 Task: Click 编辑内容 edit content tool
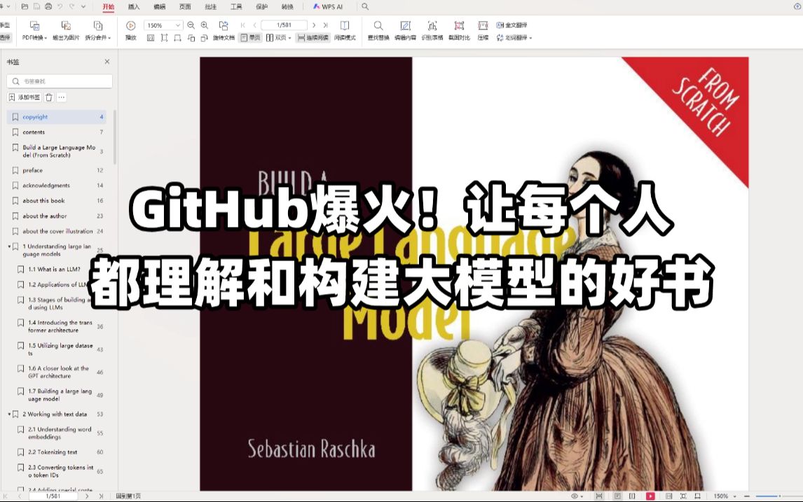coord(405,31)
